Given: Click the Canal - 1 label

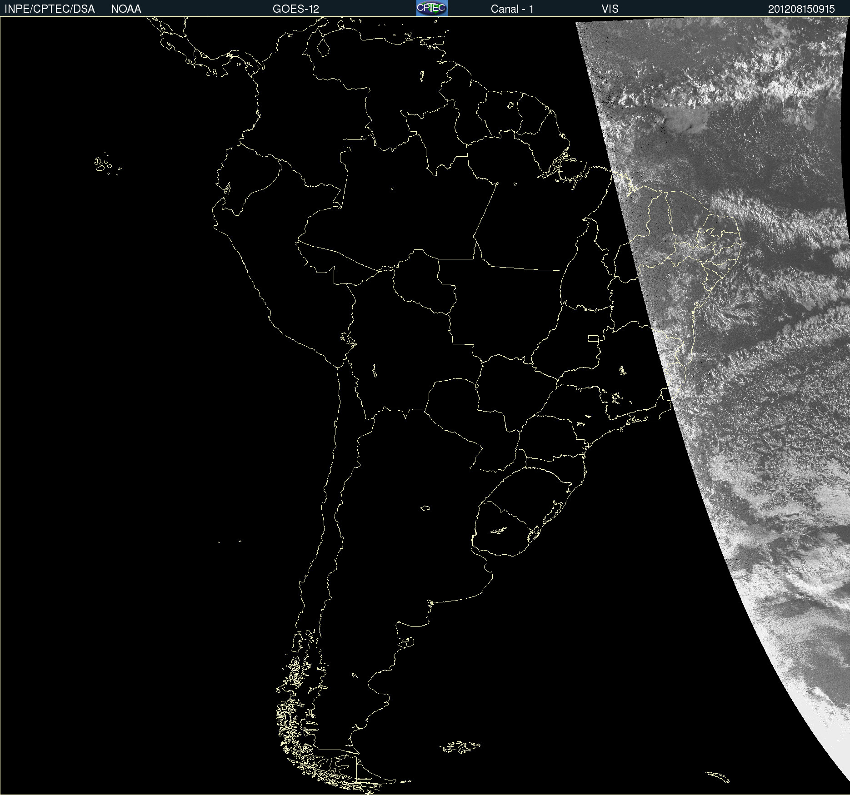Looking at the screenshot, I should (x=512, y=9).
